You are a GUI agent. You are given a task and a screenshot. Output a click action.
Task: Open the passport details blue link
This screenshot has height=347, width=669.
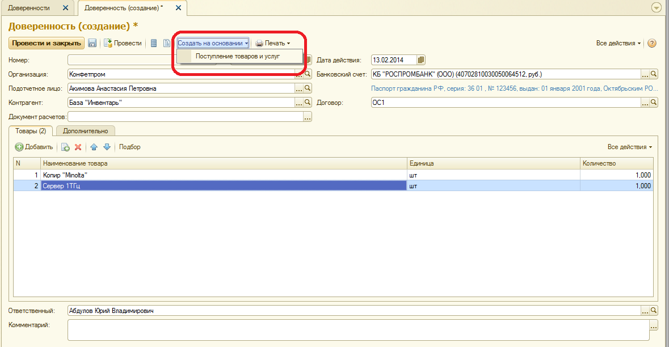click(x=514, y=88)
